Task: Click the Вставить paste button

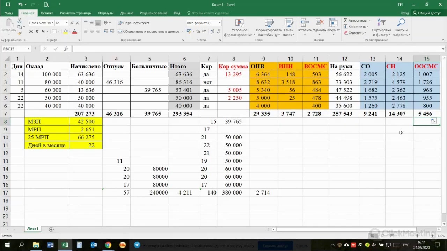Action: point(9,26)
